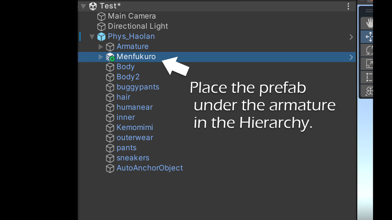This screenshot has height=220, width=392.
Task: Select the Transform tool
Action: pos(368,90)
